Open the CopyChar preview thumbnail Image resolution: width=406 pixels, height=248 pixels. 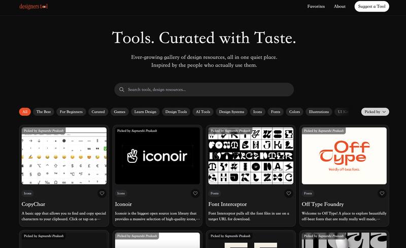click(64, 156)
